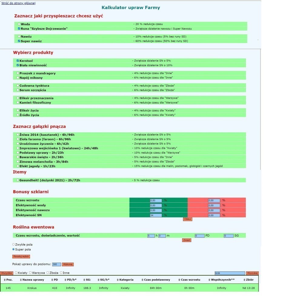Sort by Nazwa uprawy column header
303x302 pixels.
click(32, 280)
